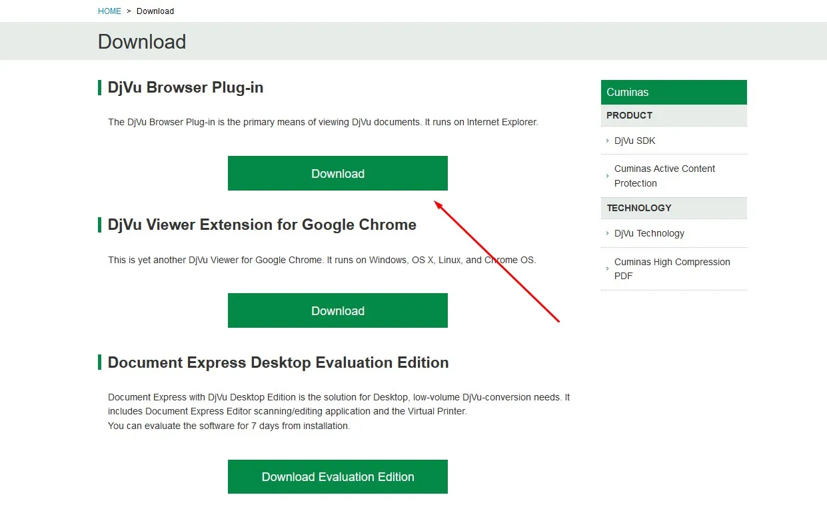Screen dimensions: 827x507
Task: Click the 'DjVu Browser Plug-in' heading
Action: [185, 87]
